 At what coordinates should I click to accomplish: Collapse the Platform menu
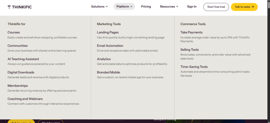[x=124, y=7]
